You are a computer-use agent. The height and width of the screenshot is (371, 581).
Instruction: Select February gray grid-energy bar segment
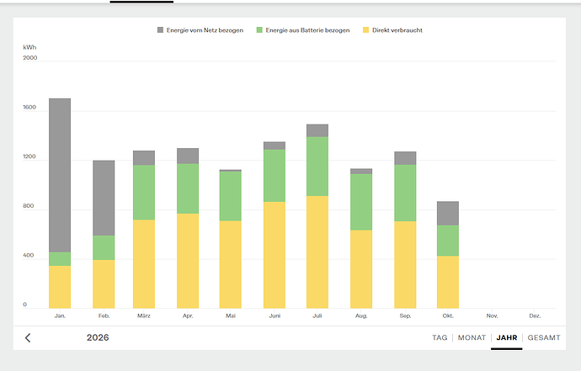click(x=104, y=198)
